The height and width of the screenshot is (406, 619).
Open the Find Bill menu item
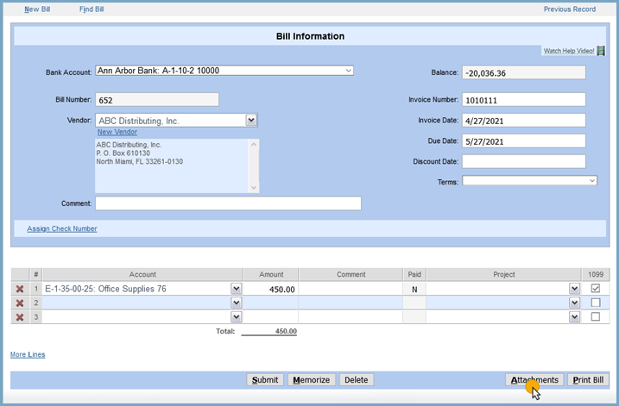point(92,9)
